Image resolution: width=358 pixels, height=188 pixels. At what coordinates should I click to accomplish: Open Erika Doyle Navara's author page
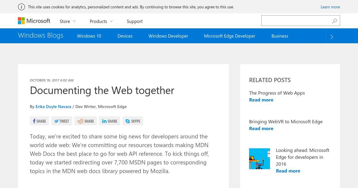pyautogui.click(x=53, y=107)
